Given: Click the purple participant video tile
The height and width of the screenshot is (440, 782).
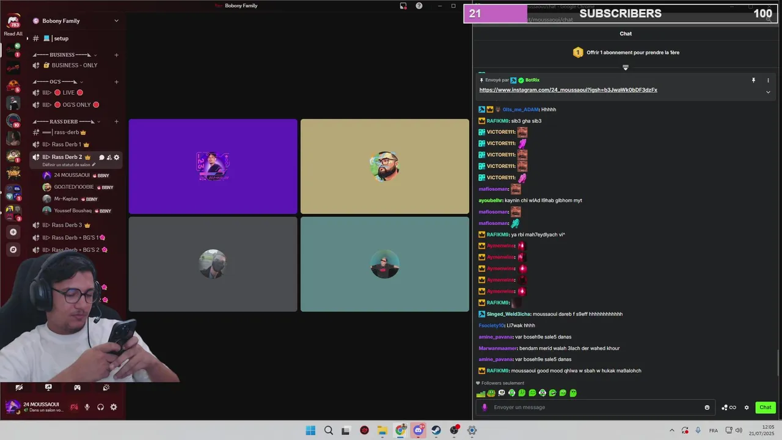Looking at the screenshot, I should coord(213,166).
